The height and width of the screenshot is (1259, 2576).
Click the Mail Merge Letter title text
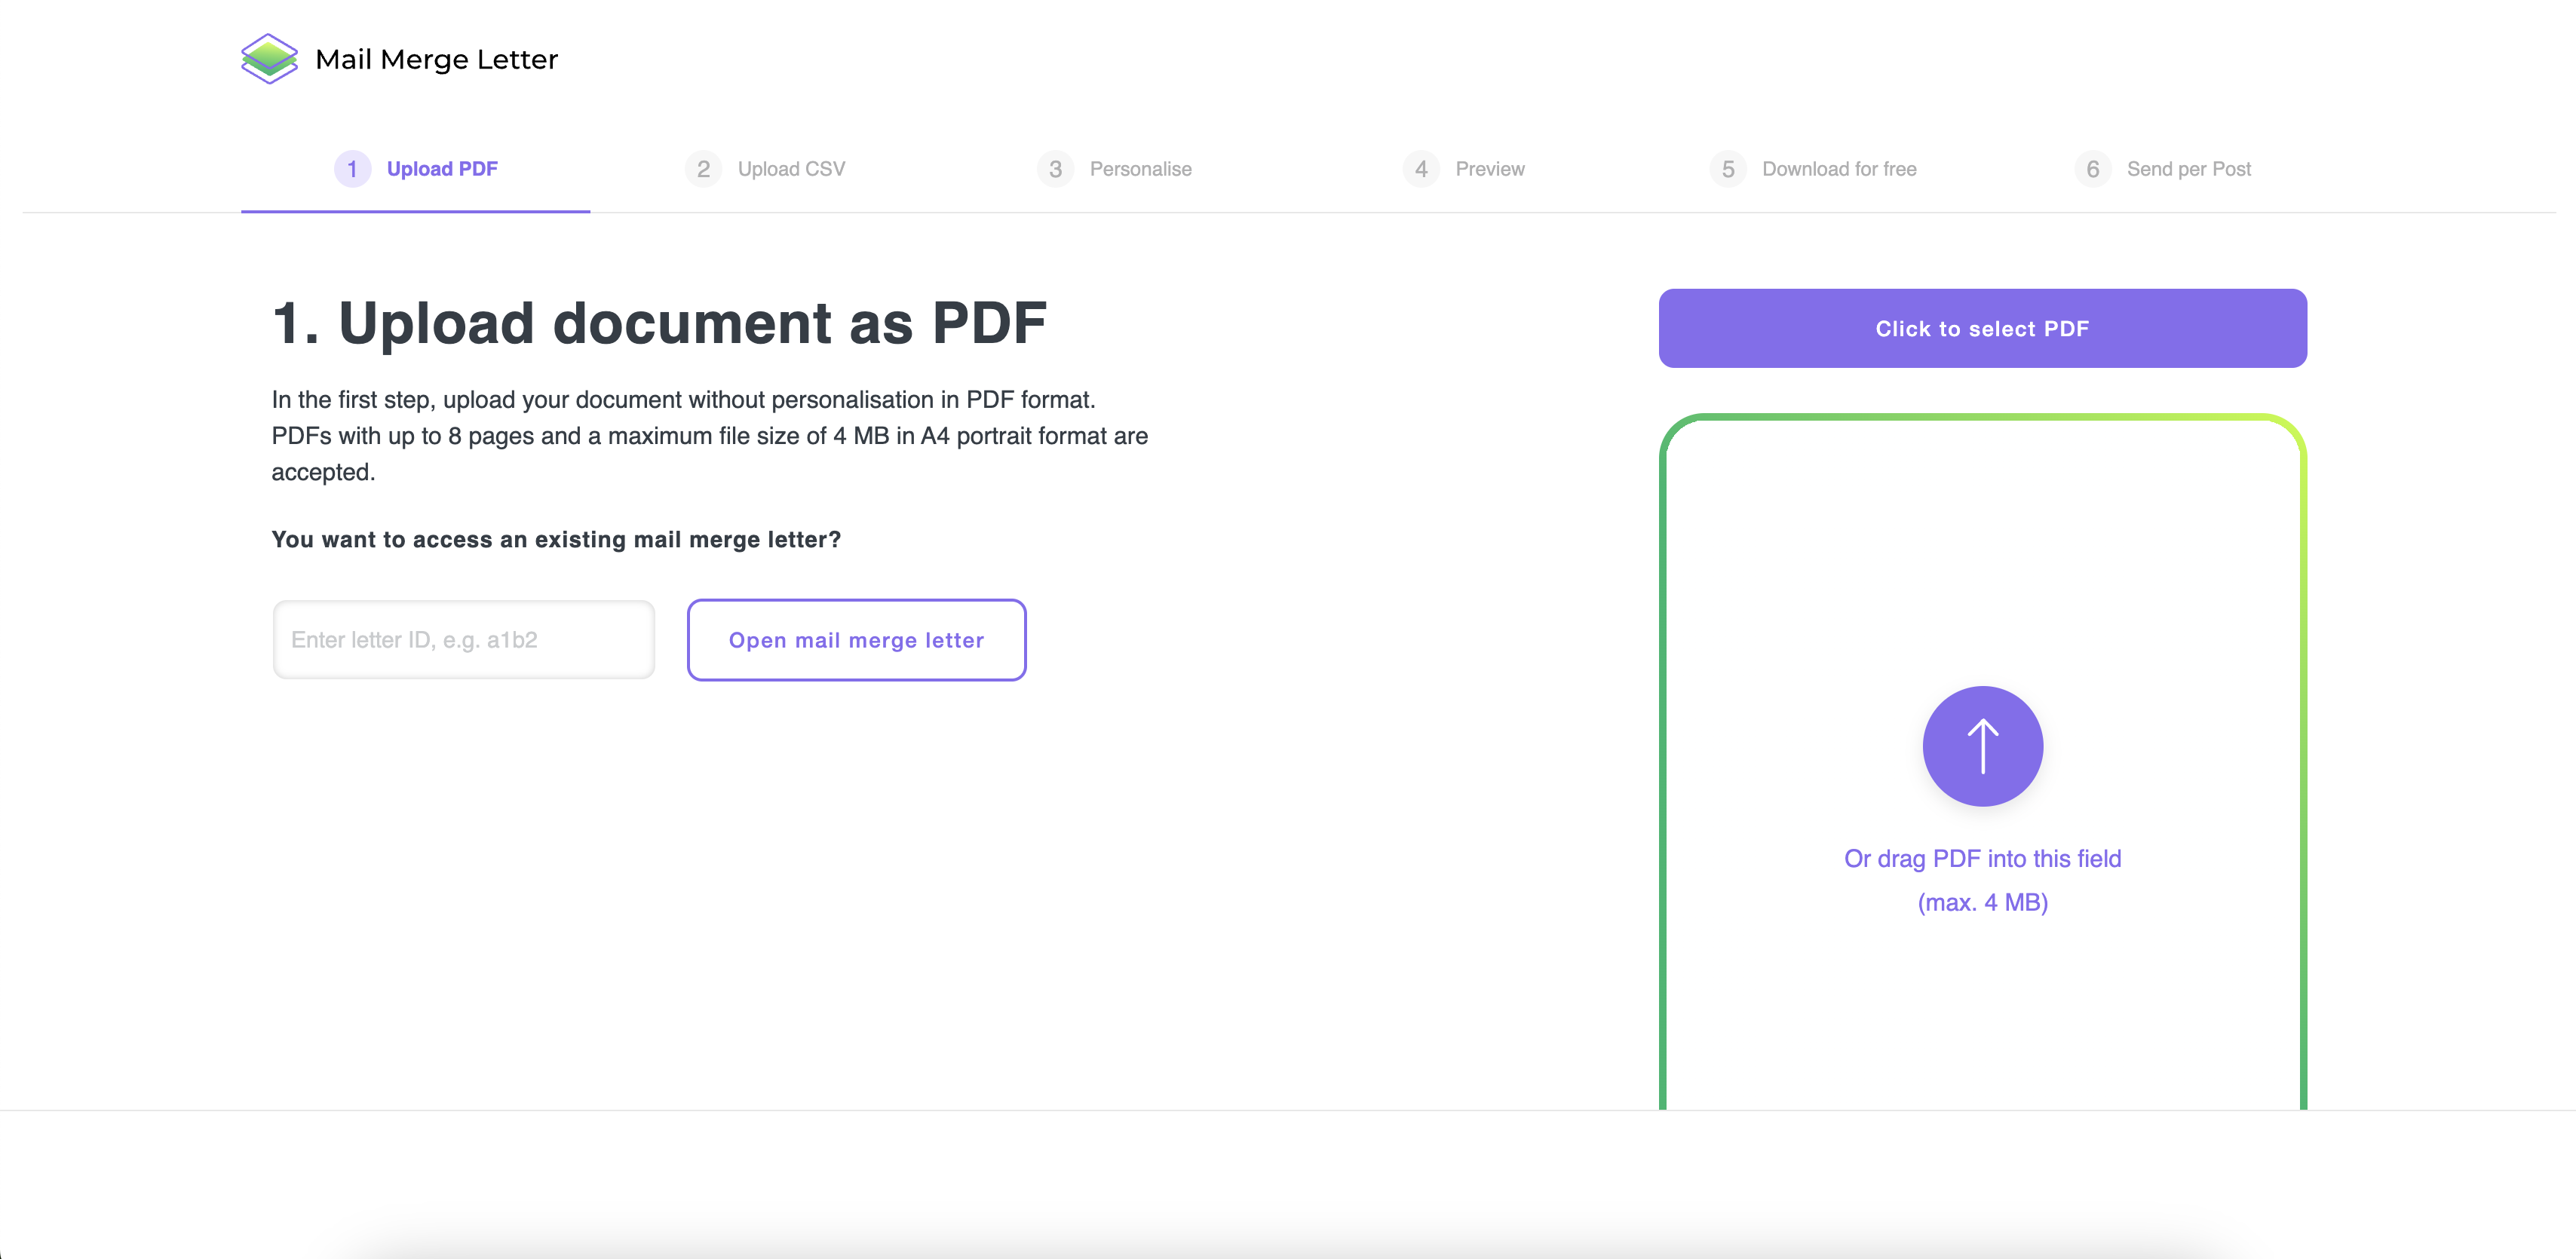436,59
